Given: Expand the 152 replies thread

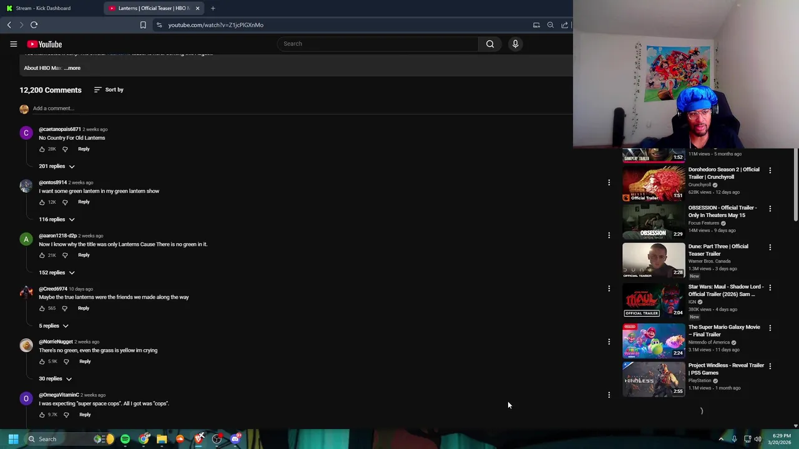Looking at the screenshot, I should [x=57, y=273].
